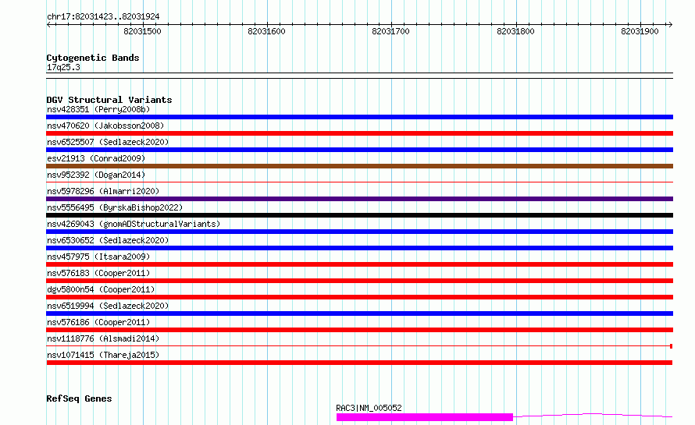Click variant label nsv457975 (Itsara2009)
Screen dimensions: 695x425
tap(98, 257)
